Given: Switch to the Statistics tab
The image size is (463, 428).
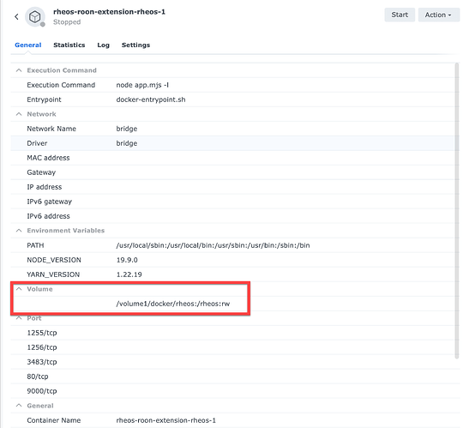Looking at the screenshot, I should 69,45.
